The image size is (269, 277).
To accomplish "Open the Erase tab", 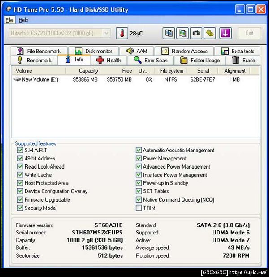I will coord(243,60).
